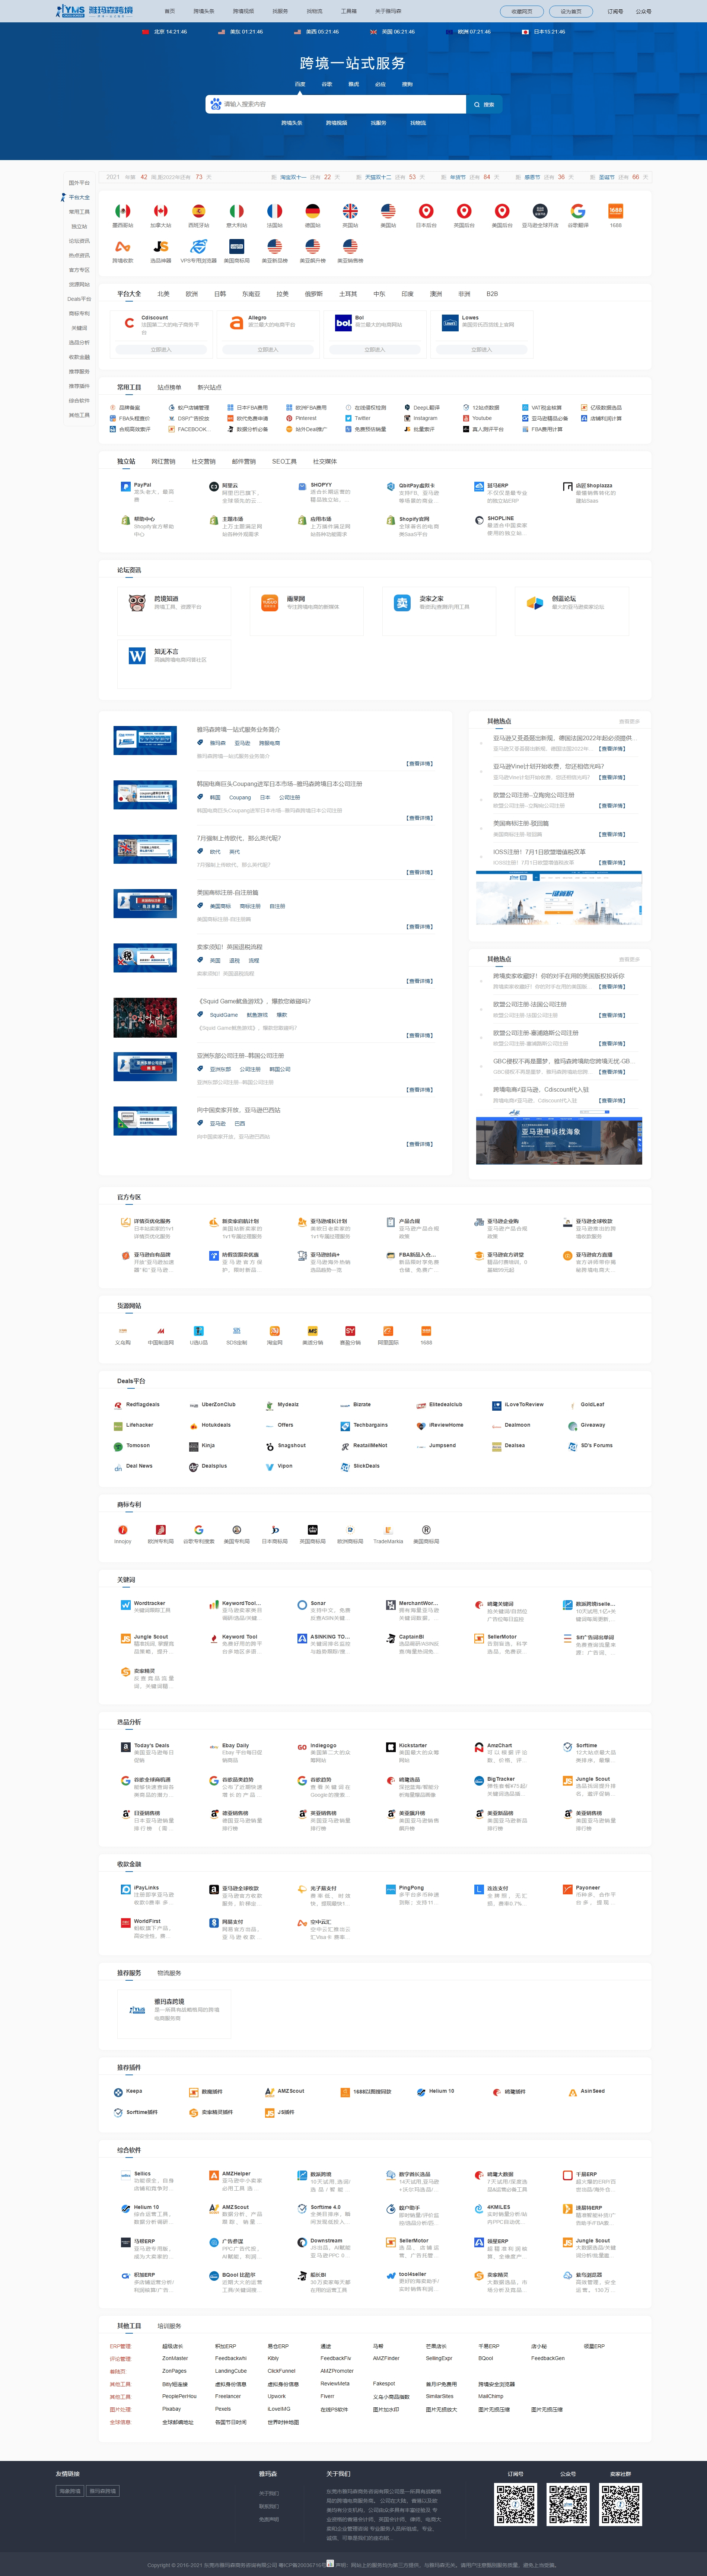Click the 谷歌专利搜索 Google icon
This screenshot has width=707, height=2576.
tap(199, 1530)
